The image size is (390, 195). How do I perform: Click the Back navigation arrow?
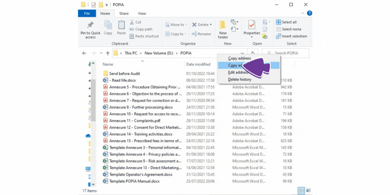point(84,53)
